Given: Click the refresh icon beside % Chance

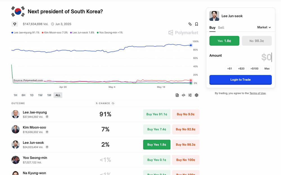Looking at the screenshot, I should pyautogui.click(x=113, y=103).
